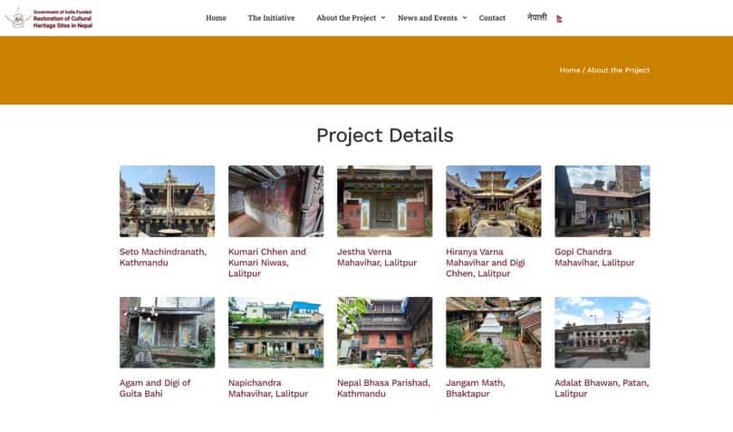Image resolution: width=733 pixels, height=432 pixels.
Task: Click the Home breadcrumb link
Action: pos(569,70)
